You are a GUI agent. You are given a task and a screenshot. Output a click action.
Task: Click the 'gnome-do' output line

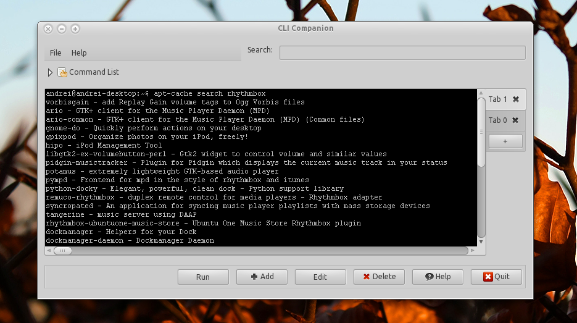(154, 128)
